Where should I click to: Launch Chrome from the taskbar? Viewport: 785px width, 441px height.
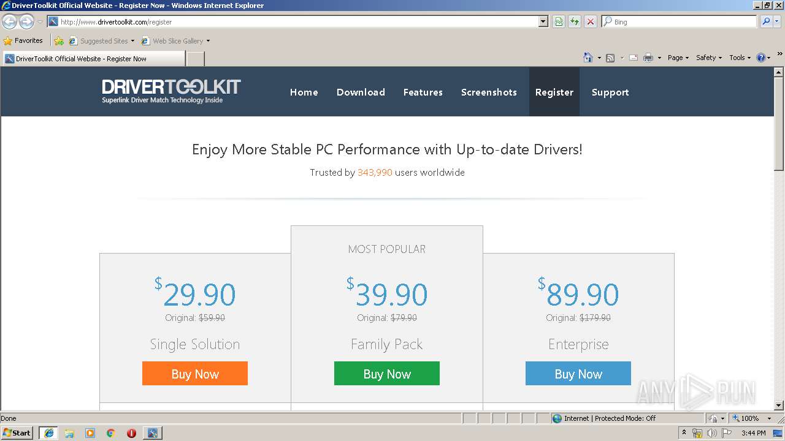[111, 433]
